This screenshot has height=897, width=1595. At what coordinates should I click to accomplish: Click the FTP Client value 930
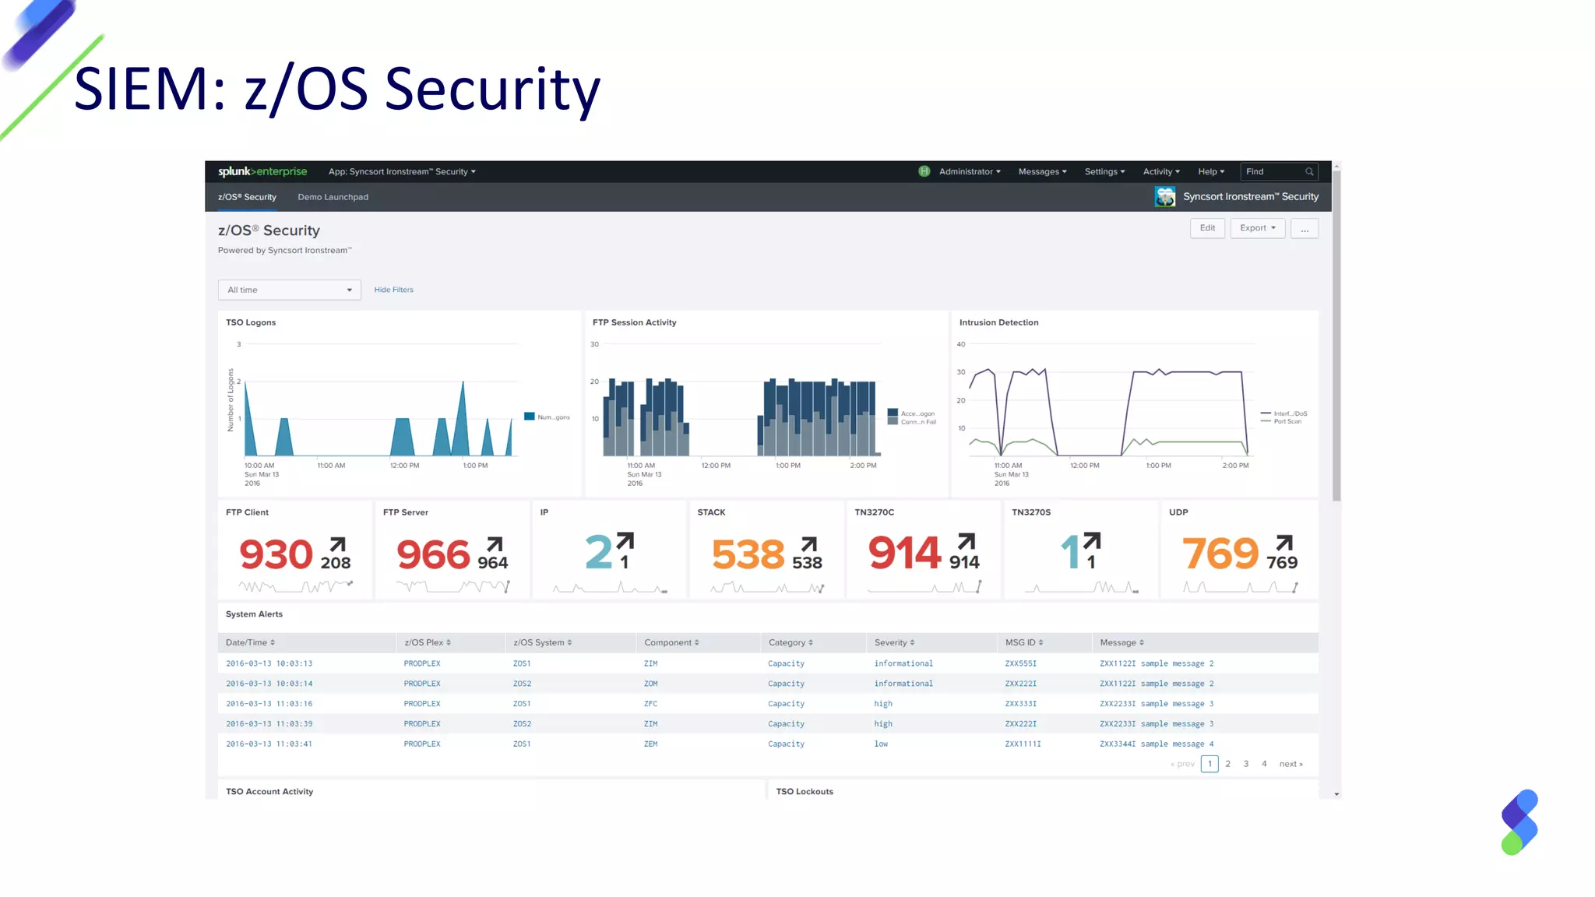coord(276,554)
